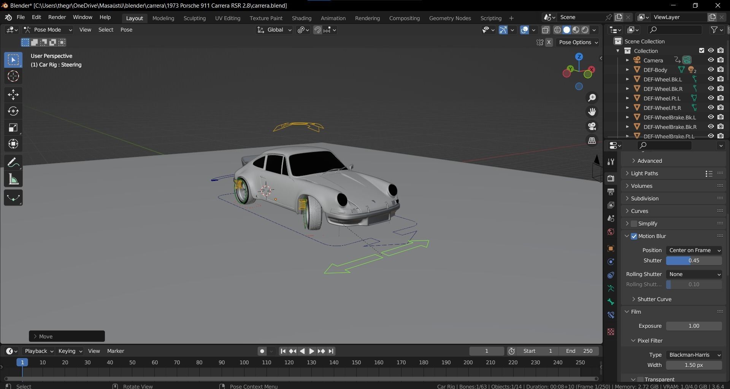
Task: Open the View Layer properties tab
Action: pyautogui.click(x=611, y=205)
